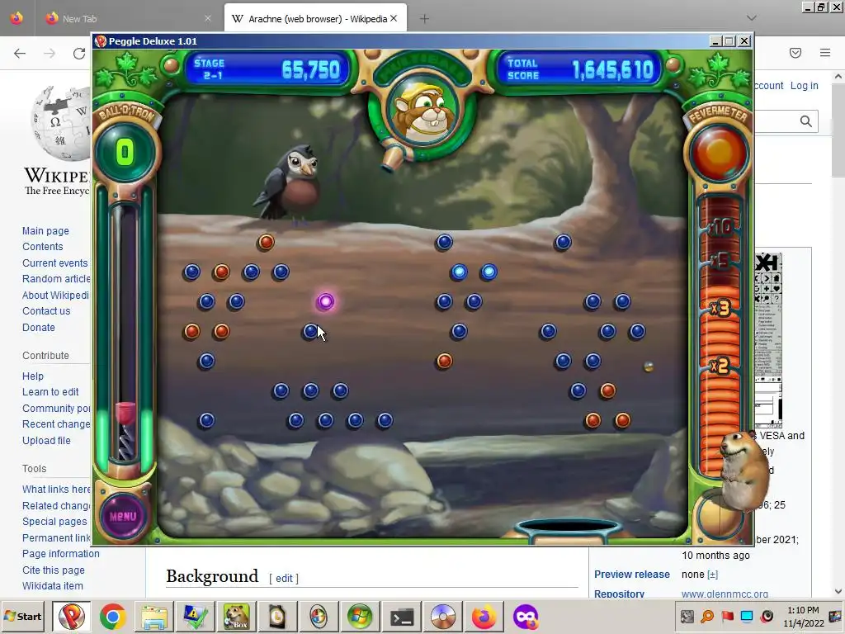The image size is (845, 634).
Task: Click the orange peg under the bird
Action: [x=266, y=242]
